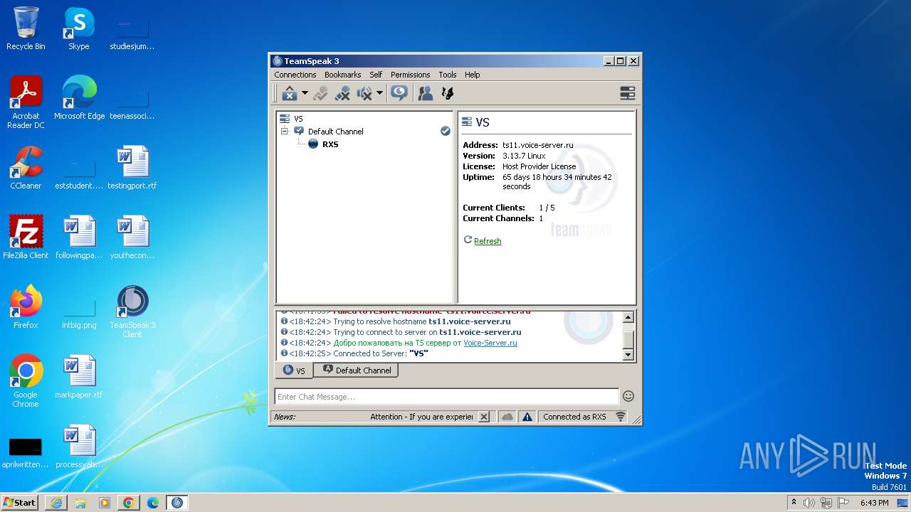Image resolution: width=911 pixels, height=512 pixels.
Task: Switch to the VS server chat tab
Action: [x=294, y=370]
